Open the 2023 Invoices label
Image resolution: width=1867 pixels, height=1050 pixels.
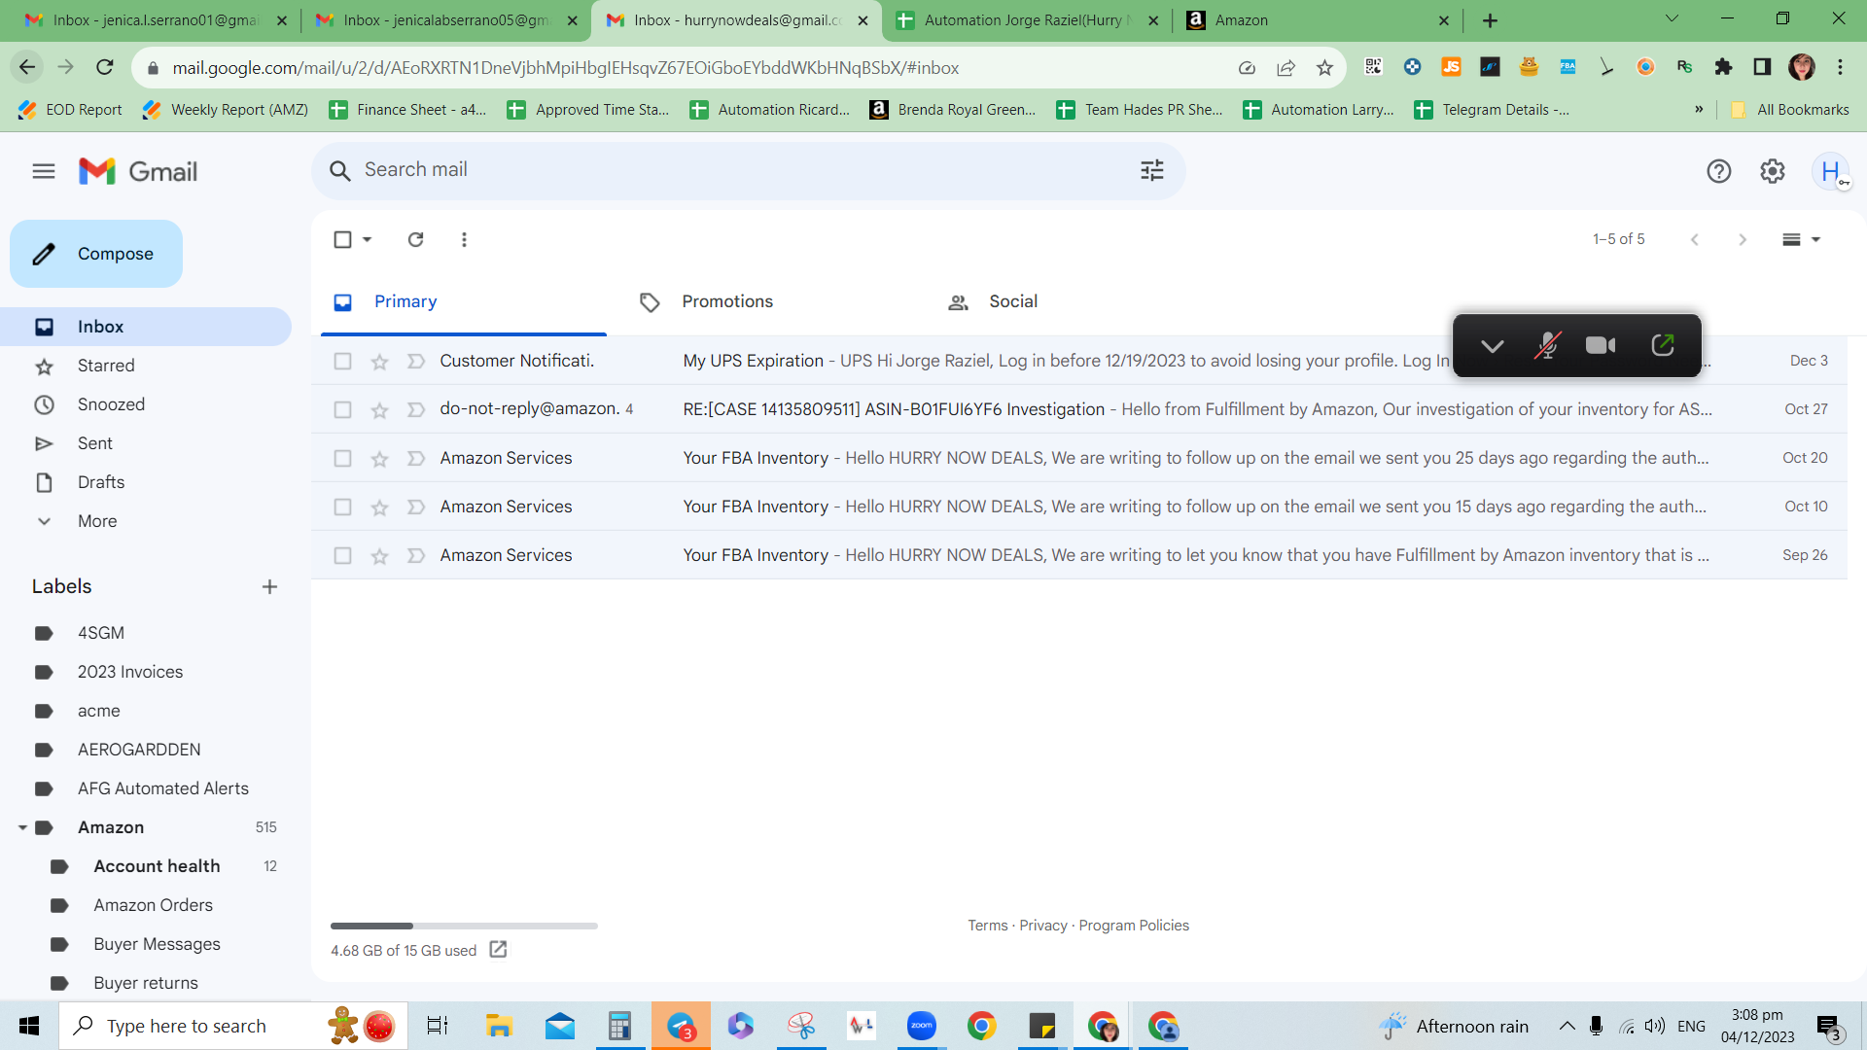click(x=130, y=672)
